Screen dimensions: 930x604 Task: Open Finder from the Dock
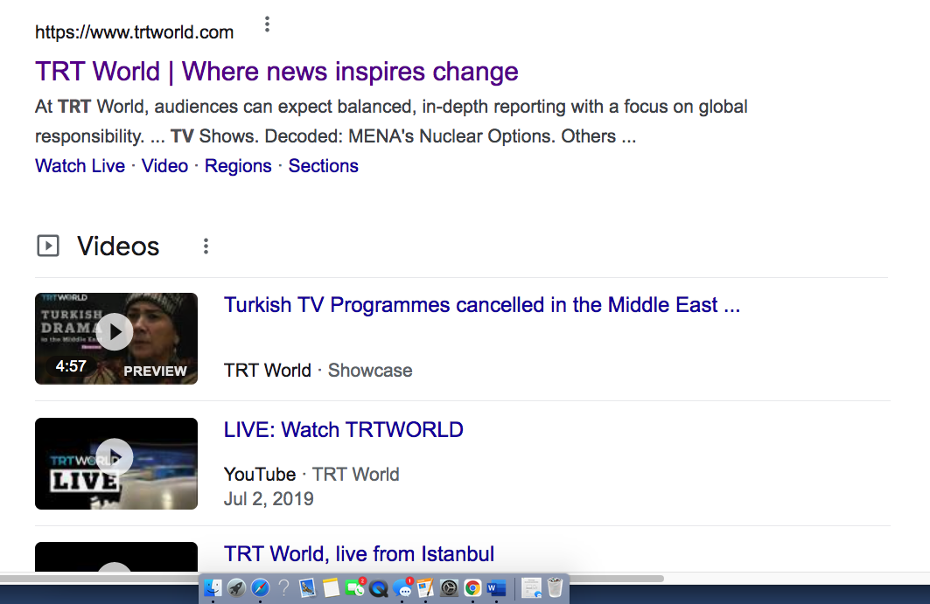tap(213, 588)
